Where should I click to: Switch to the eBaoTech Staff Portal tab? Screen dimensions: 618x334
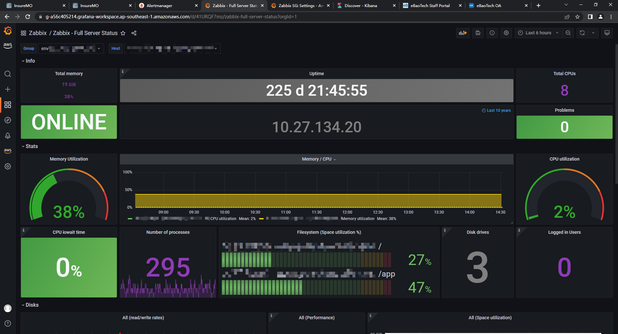click(x=432, y=5)
